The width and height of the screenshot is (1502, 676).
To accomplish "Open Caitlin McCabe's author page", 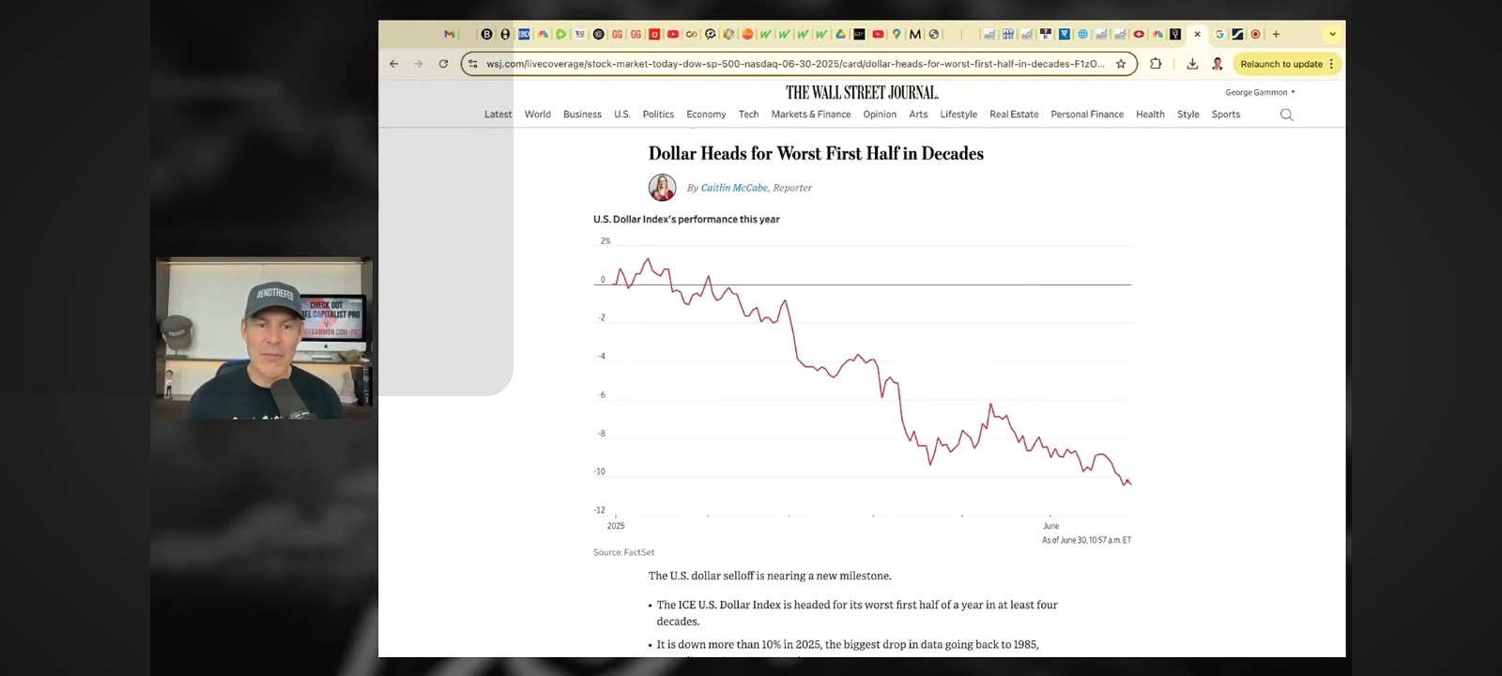I will (x=734, y=188).
